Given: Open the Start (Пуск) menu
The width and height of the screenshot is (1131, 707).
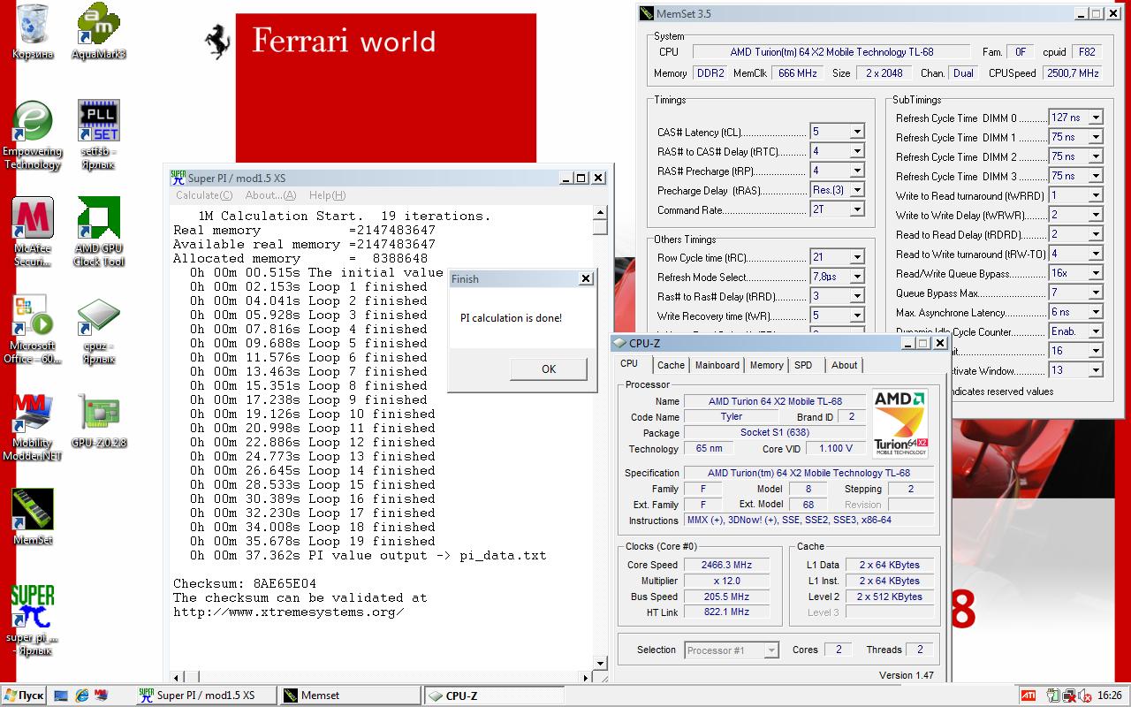Looking at the screenshot, I should pos(23,696).
